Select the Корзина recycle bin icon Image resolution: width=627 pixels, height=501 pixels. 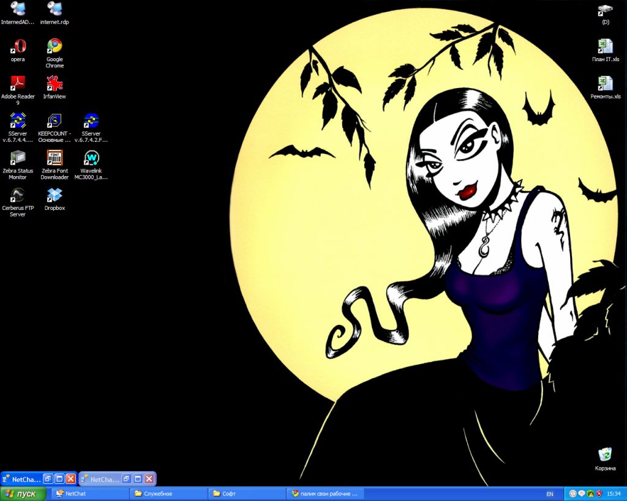tap(605, 459)
